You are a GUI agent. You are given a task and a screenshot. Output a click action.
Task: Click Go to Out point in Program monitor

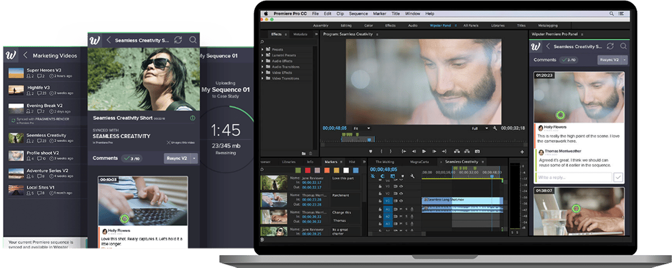pos(445,151)
